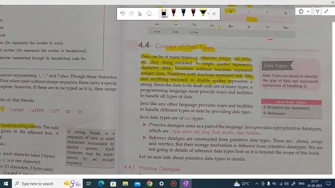Click the pen-tip draw toggle icon

click(x=318, y=11)
